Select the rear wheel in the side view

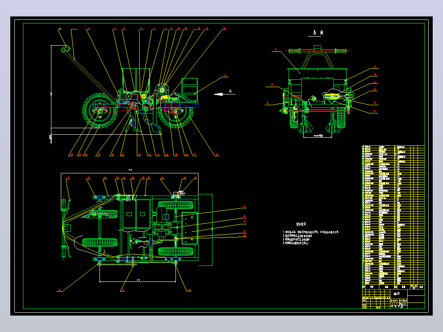click(100, 111)
